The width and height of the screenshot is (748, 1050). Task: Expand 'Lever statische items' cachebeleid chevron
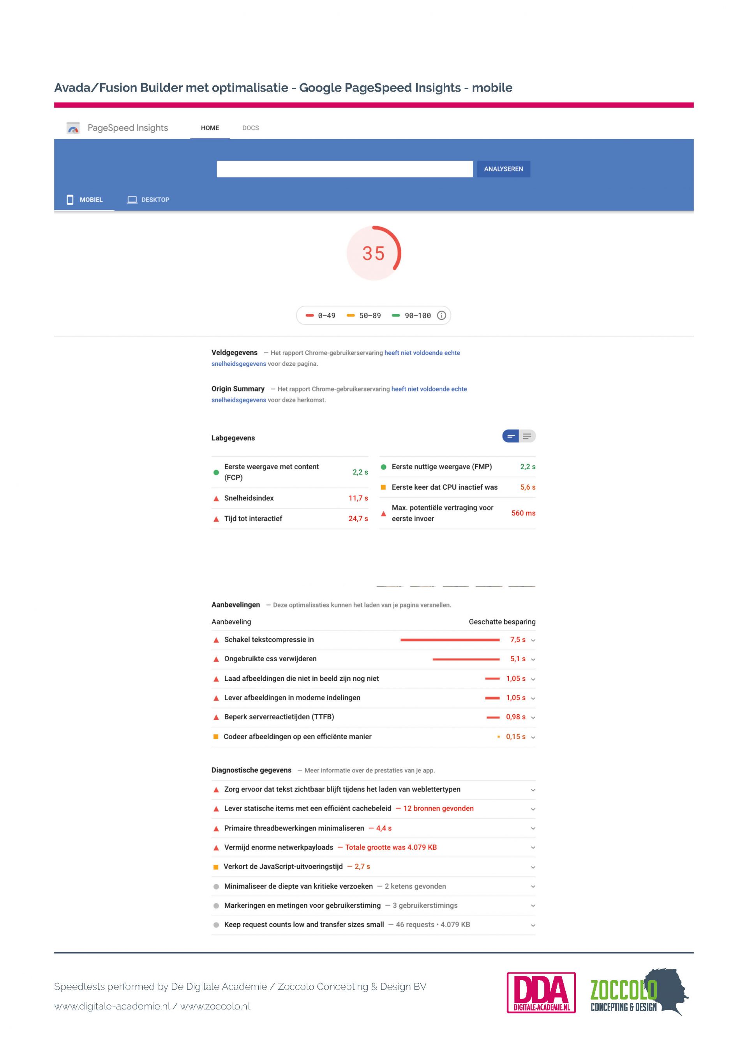[533, 809]
